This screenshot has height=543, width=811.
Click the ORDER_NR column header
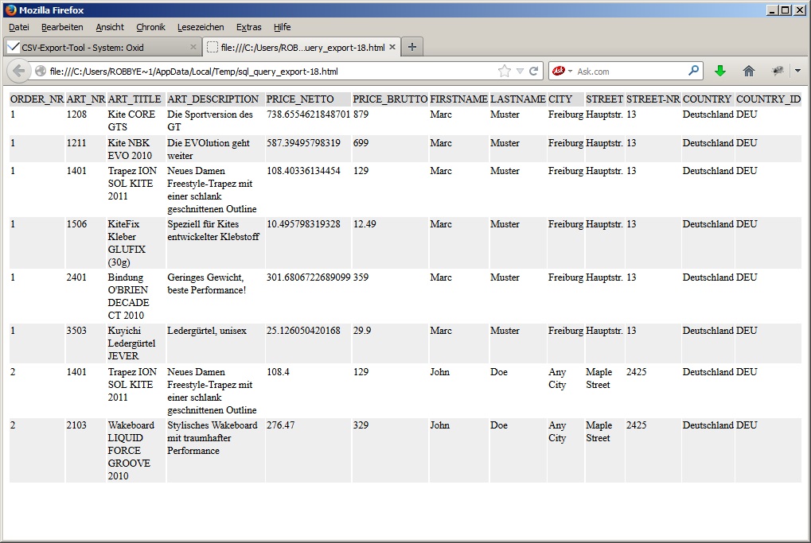(37, 99)
